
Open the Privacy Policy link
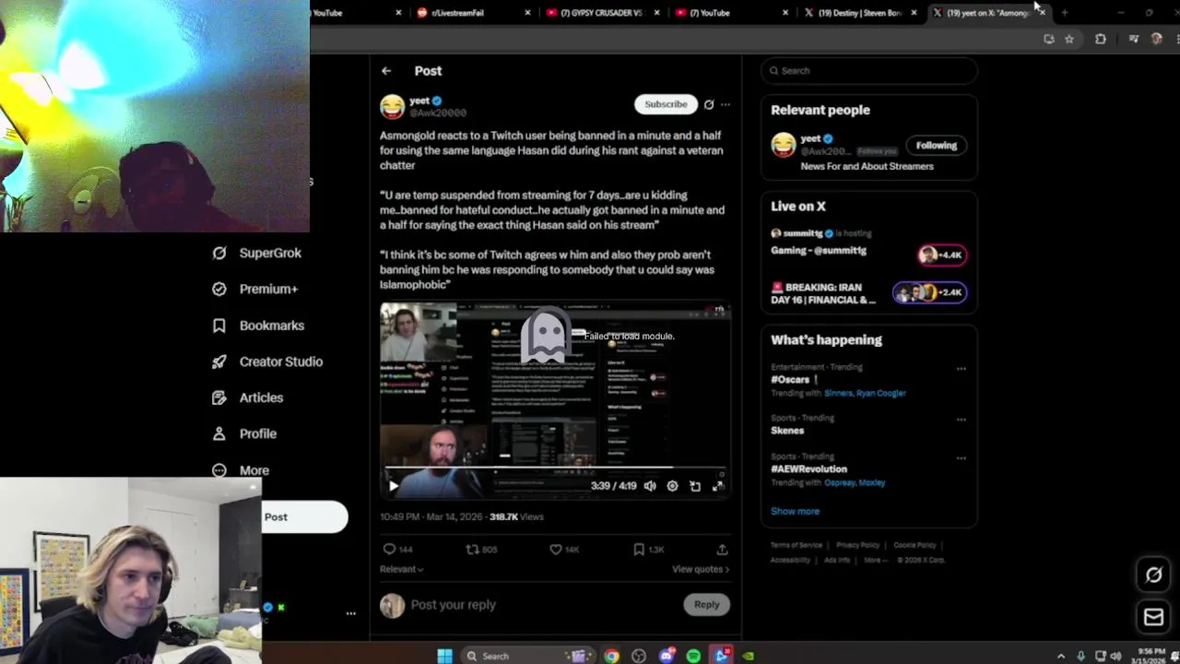point(857,545)
